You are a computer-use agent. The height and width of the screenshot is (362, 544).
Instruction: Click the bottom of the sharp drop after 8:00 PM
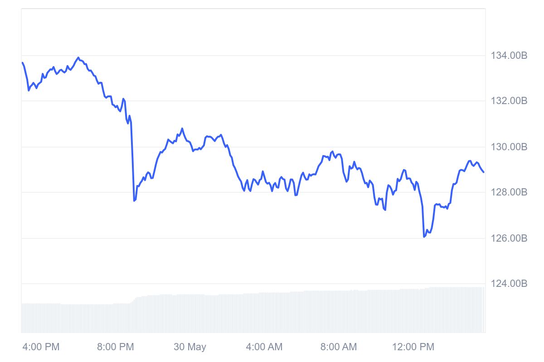pos(134,200)
